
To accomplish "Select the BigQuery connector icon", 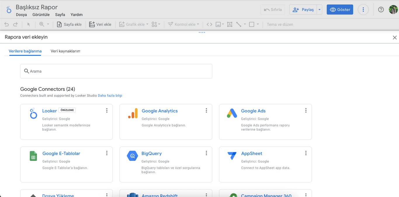I will (x=132, y=156).
